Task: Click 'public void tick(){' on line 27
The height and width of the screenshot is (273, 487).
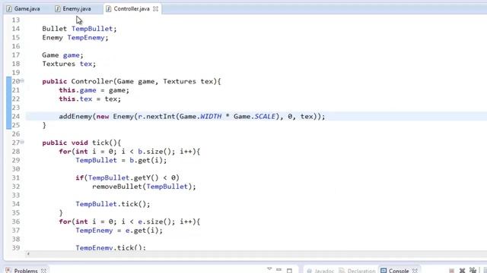Action: click(81, 143)
